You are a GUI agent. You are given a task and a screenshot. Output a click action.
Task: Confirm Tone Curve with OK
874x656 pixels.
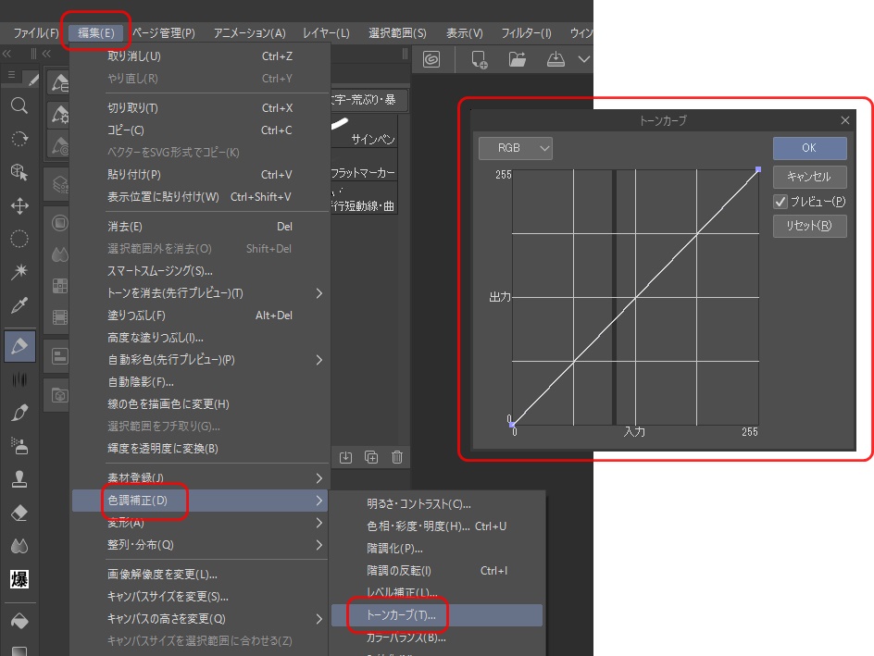(x=809, y=148)
